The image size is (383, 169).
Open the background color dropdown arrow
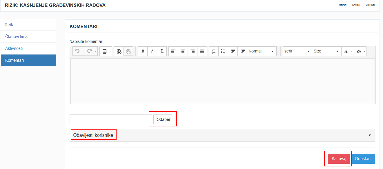[x=364, y=51]
